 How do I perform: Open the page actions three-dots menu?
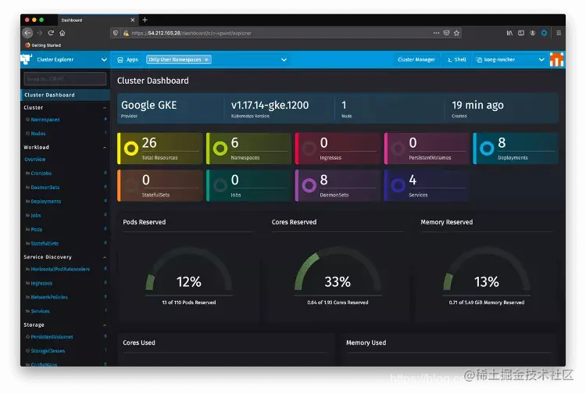[436, 33]
